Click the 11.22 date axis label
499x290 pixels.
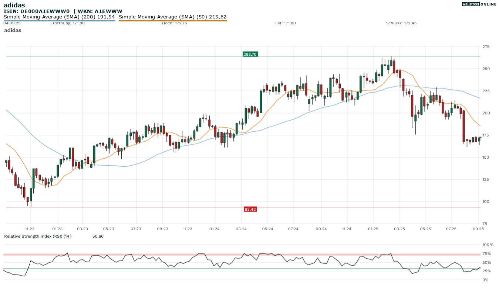click(30, 229)
